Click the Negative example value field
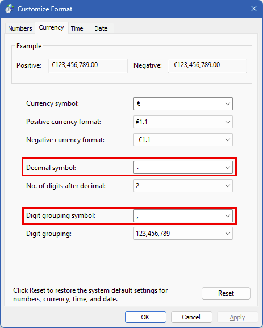 pyautogui.click(x=207, y=66)
